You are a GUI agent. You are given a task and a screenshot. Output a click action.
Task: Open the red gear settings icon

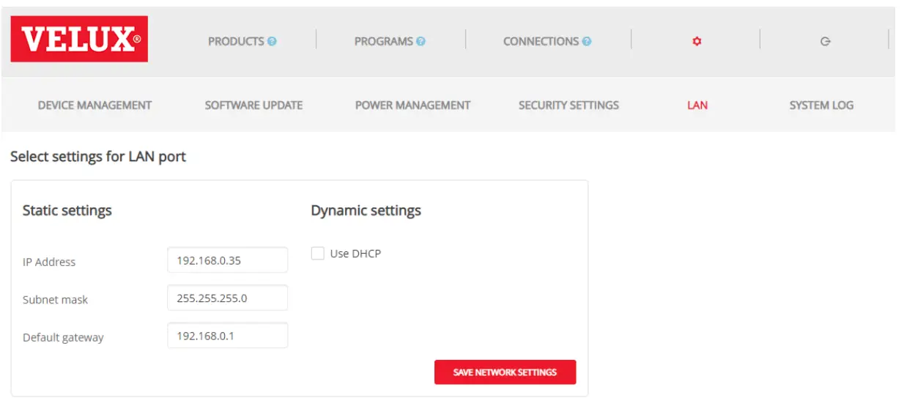click(x=697, y=42)
